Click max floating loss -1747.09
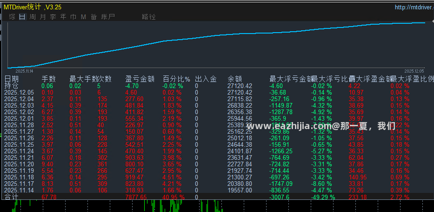 click(280, 184)
